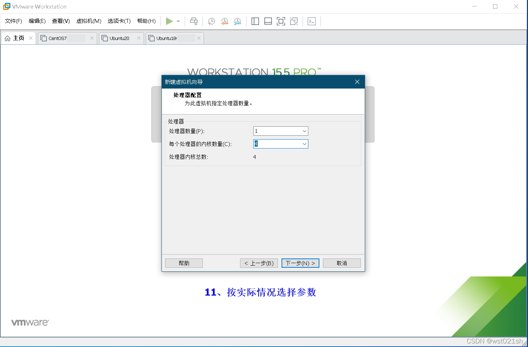Open the console view terminal icon
Screen dimensions: 528x347
(x=312, y=21)
